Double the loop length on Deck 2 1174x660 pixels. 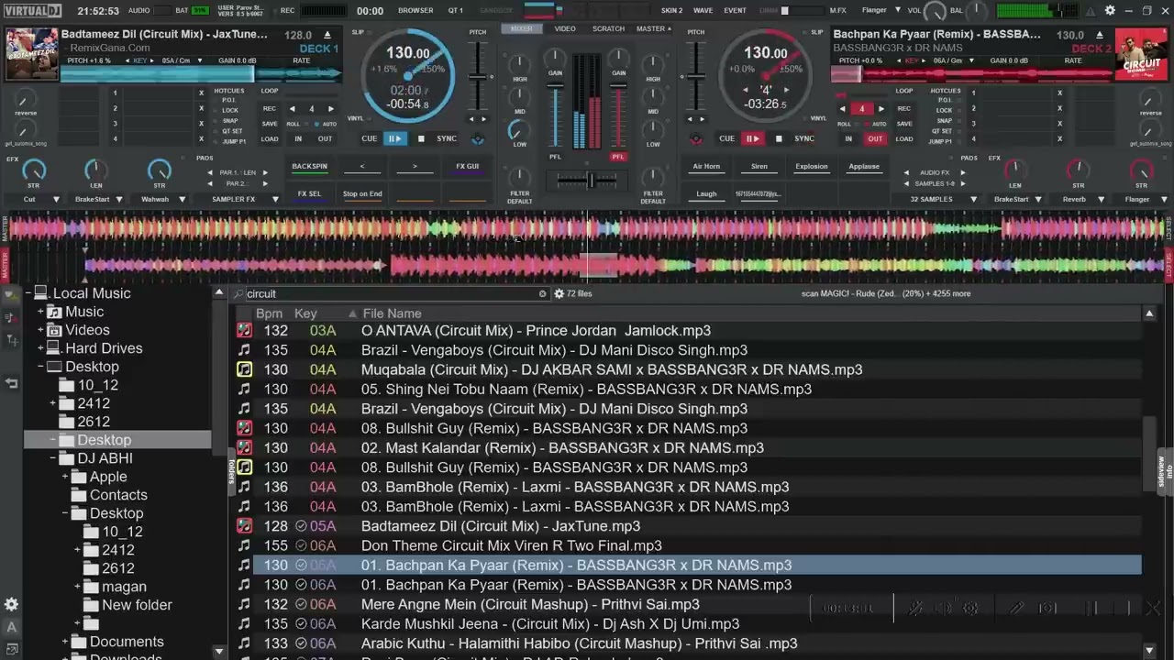click(x=880, y=108)
